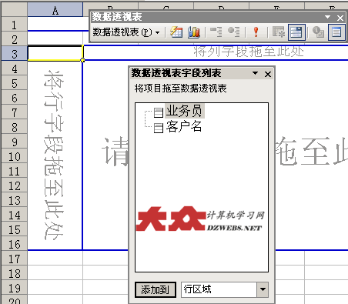Screen dimensions: 348x304
Task: Click the column field drop area 将列字段拖至此处
Action: pos(249,52)
